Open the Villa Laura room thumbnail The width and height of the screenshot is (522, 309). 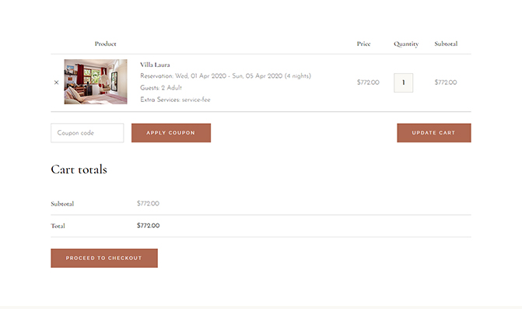[96, 82]
